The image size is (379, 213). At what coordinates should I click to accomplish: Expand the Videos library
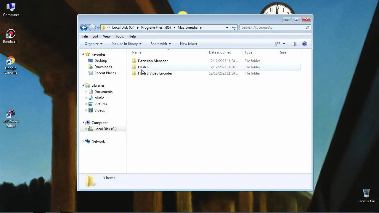coord(86,110)
